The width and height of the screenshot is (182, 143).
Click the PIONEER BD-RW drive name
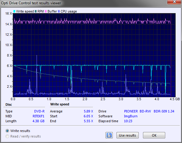click(x=137, y=111)
